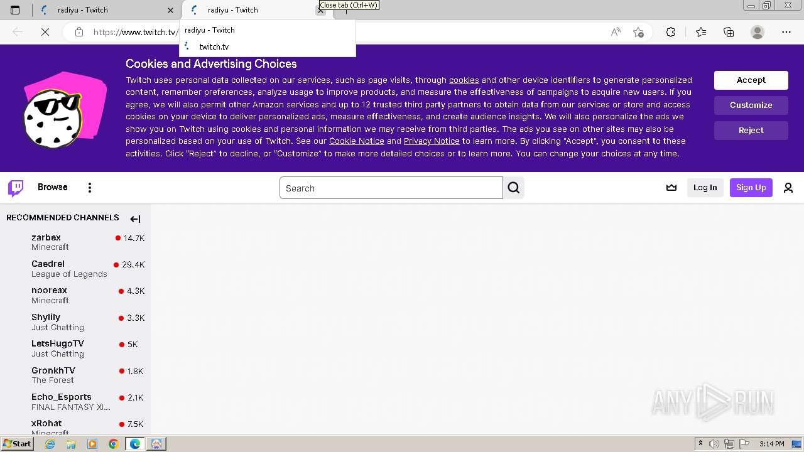Click the browser address bar URL
This screenshot has height=452, width=804.
136,32
